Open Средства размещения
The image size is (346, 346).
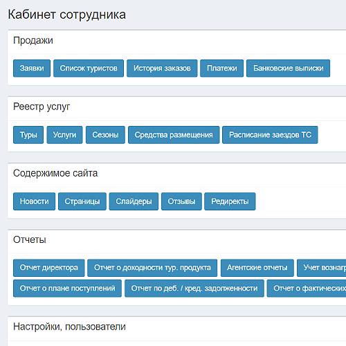(x=174, y=135)
